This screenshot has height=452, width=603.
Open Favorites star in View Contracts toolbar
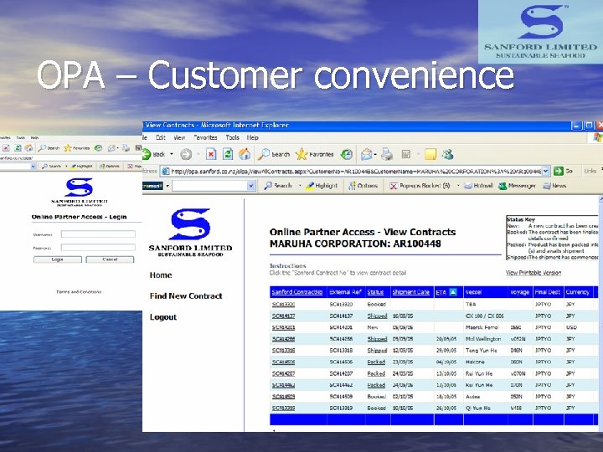(x=315, y=155)
